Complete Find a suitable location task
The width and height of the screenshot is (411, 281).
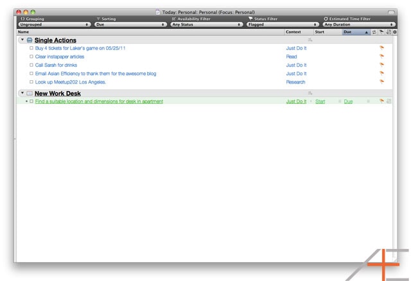(31, 101)
